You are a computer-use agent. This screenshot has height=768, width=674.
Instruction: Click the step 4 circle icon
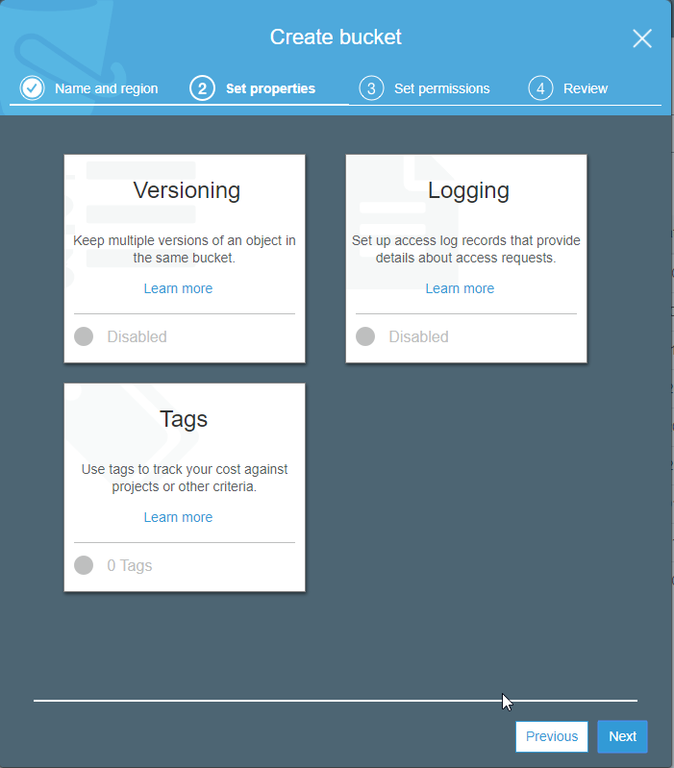pos(540,88)
